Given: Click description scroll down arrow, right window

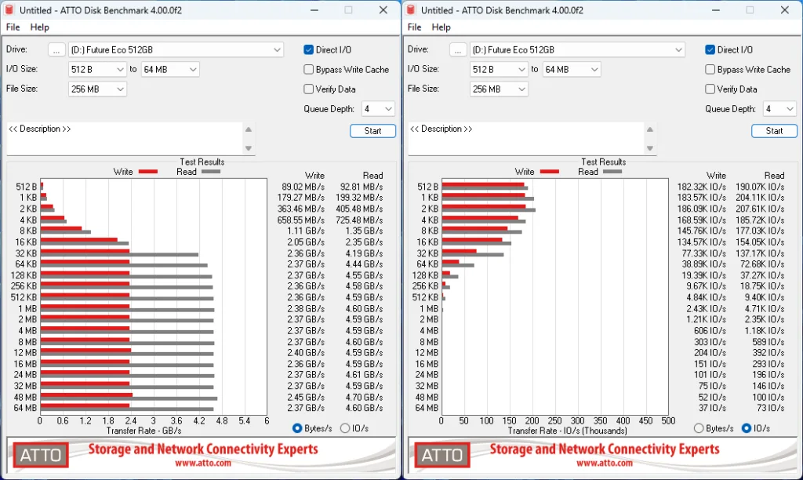Looking at the screenshot, I should tap(650, 148).
